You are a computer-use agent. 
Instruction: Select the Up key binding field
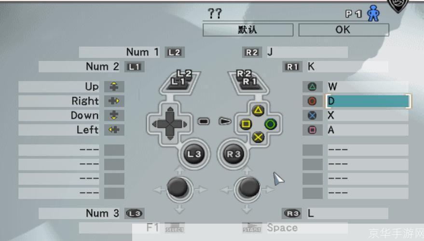[x=59, y=86]
